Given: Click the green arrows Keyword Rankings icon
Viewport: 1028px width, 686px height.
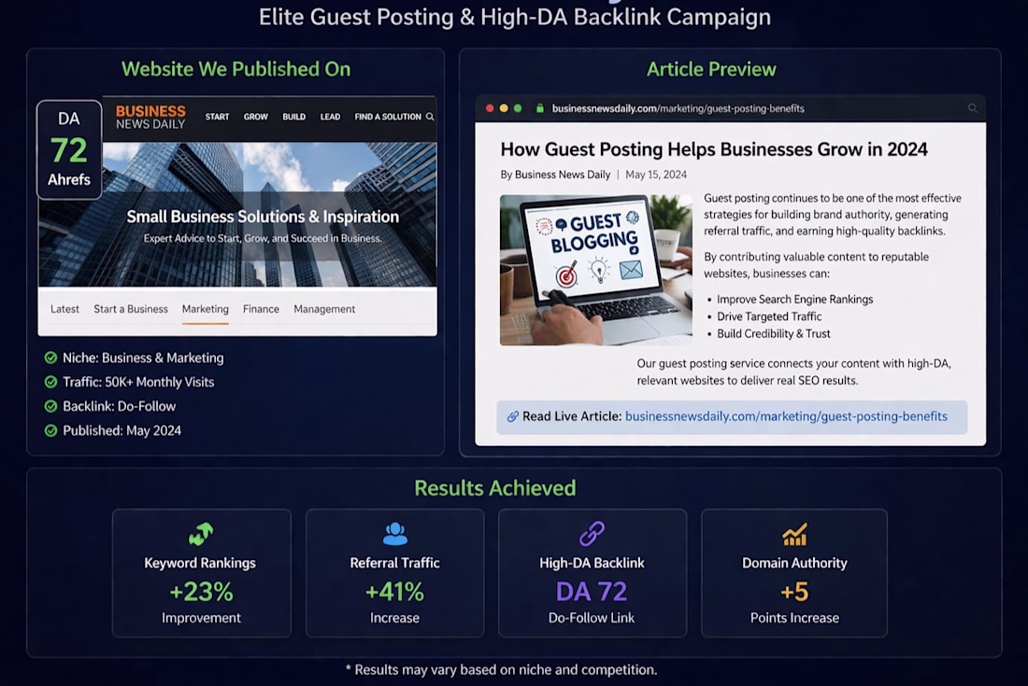Looking at the screenshot, I should [201, 534].
